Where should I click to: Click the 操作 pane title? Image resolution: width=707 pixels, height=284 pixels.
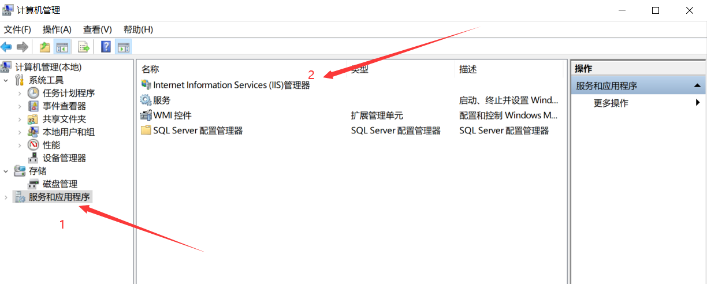pos(583,69)
